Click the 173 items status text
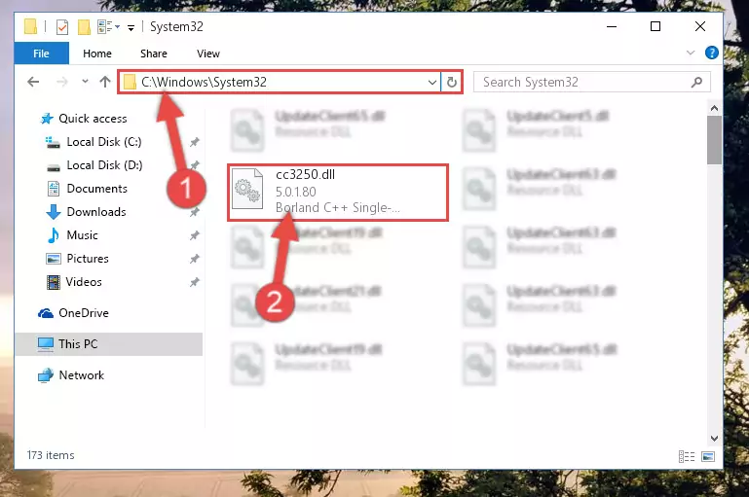749x497 pixels. coord(51,455)
